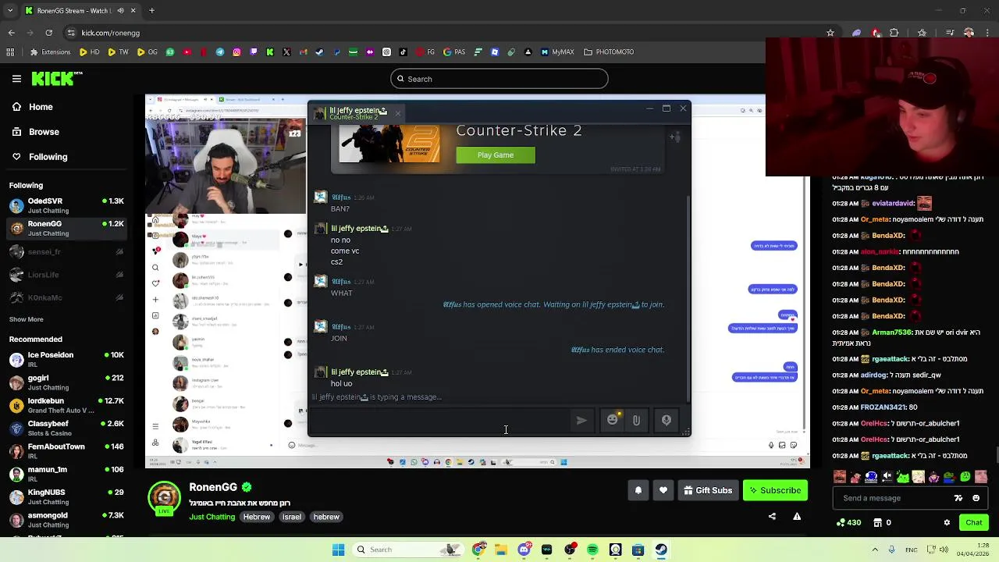Click Counter-Strike 2 game artwork thumbnail
The image size is (999, 562).
389,144
